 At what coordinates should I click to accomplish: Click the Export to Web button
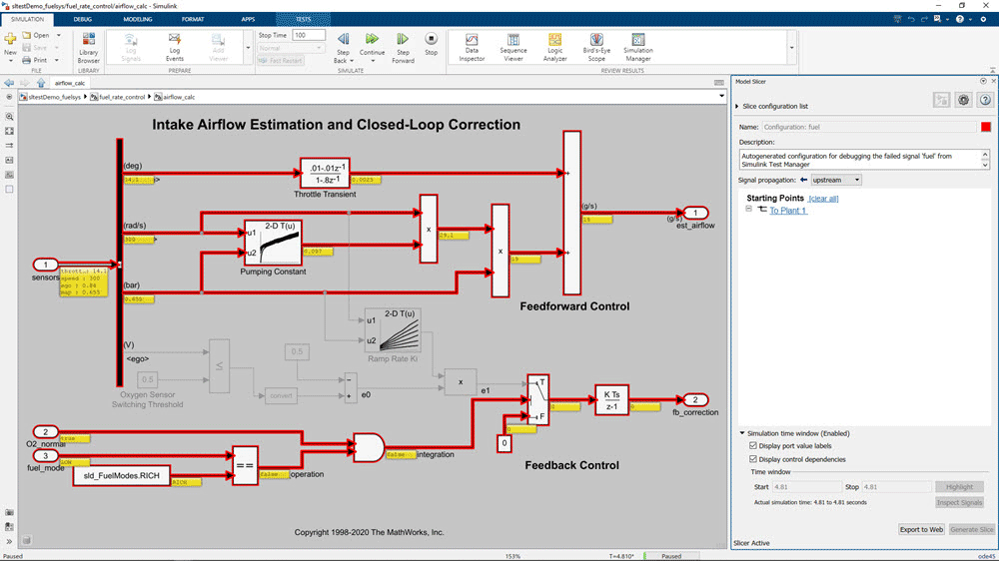920,529
